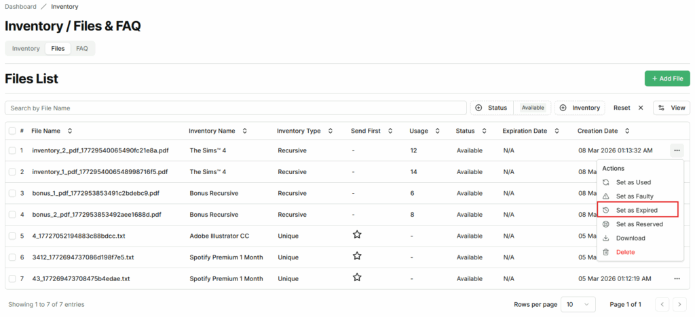
Task: Select the checkbox for bonus_1_pdf row
Action: (12, 193)
